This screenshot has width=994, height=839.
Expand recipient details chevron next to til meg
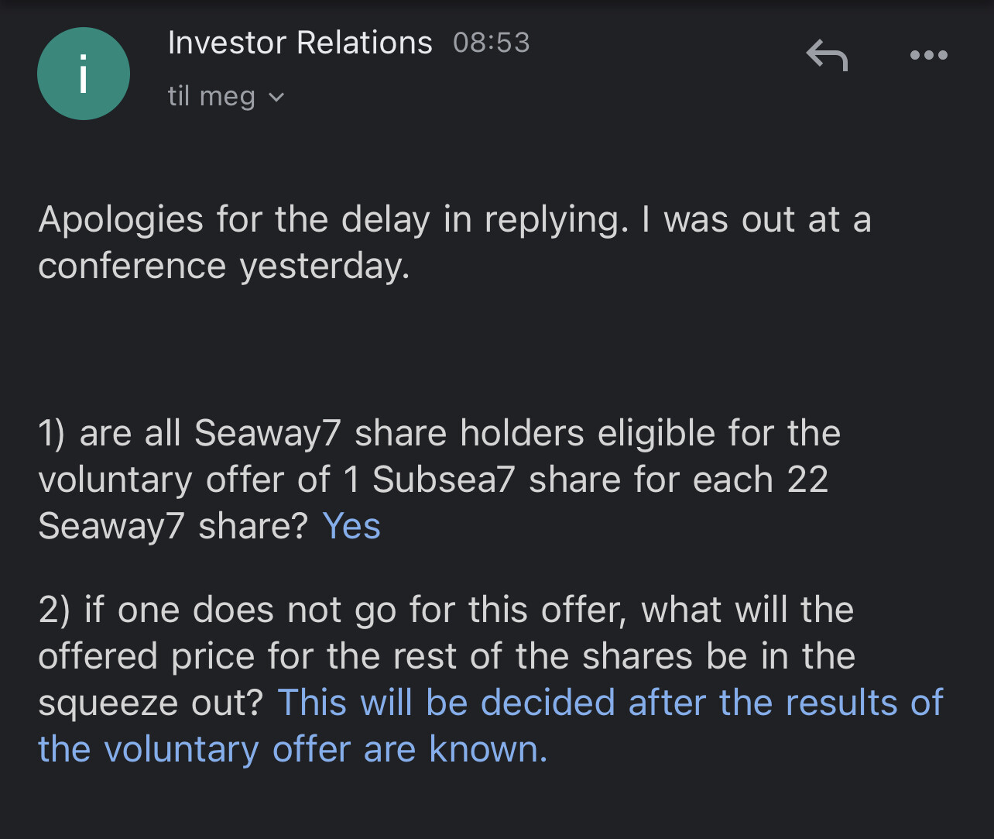pos(276,98)
